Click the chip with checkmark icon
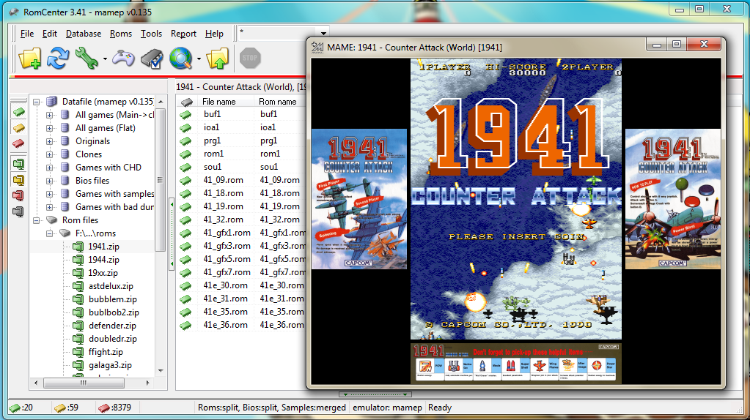The image size is (750, 420). point(151,59)
